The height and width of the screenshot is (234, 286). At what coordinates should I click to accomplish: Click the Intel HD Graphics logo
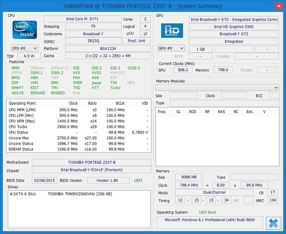pyautogui.click(x=172, y=31)
